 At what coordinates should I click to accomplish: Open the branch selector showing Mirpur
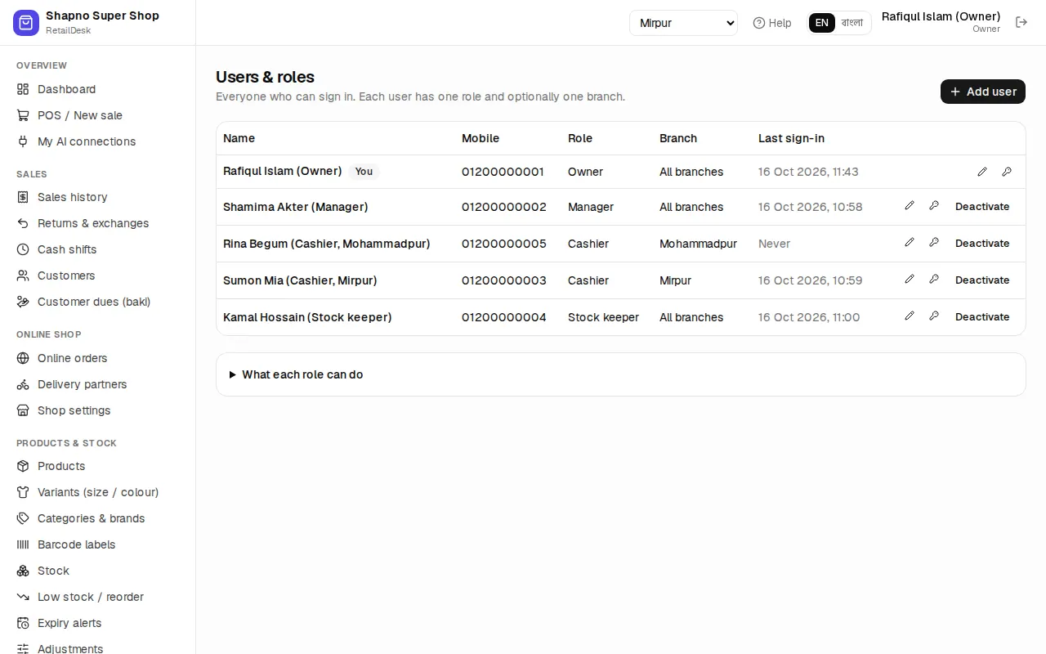point(683,23)
